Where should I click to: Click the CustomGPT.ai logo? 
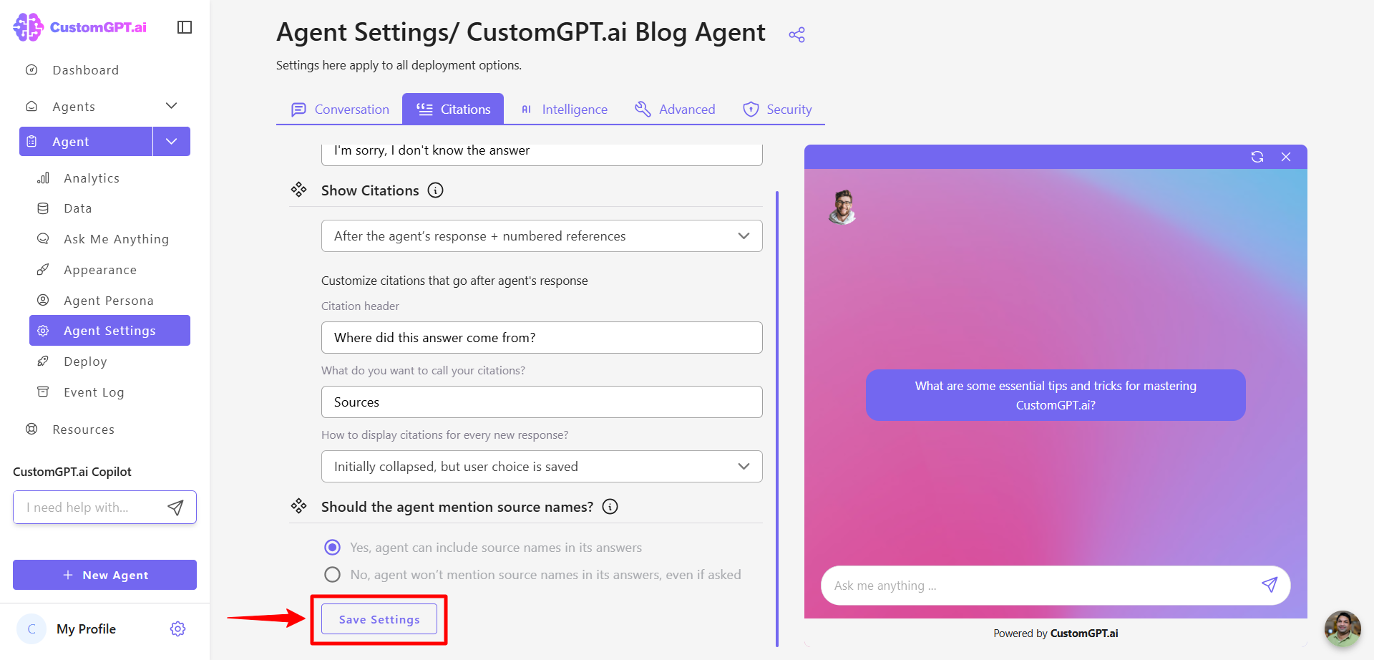pyautogui.click(x=79, y=27)
